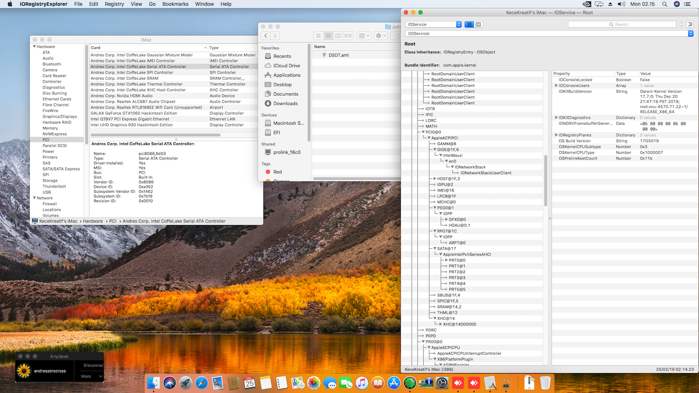Switch Finder to gallery view
699x393 pixels.
[x=348, y=36]
